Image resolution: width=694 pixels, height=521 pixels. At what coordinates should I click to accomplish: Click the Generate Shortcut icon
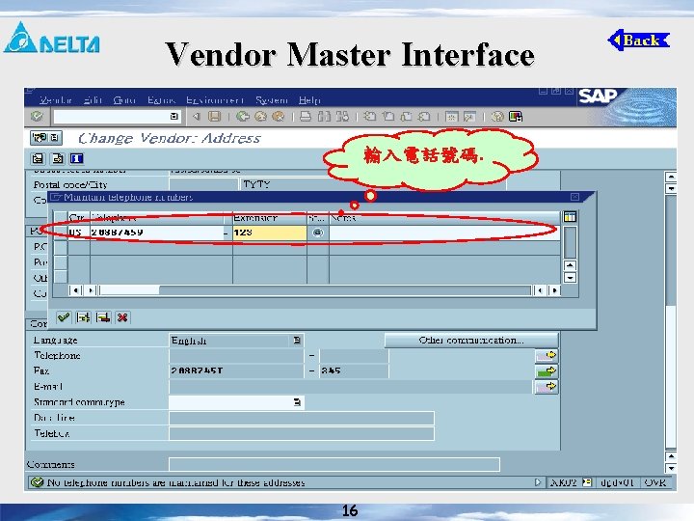point(469,117)
